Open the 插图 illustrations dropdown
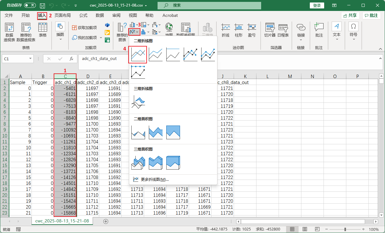Viewport: 385px width, 233px height. click(x=60, y=32)
